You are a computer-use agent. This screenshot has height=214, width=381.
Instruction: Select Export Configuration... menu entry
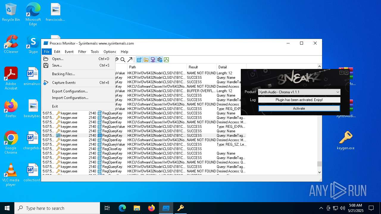pos(78,91)
